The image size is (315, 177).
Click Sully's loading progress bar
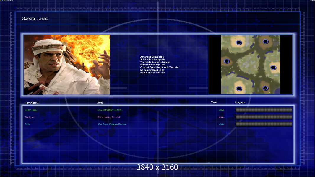pyautogui.click(x=264, y=124)
